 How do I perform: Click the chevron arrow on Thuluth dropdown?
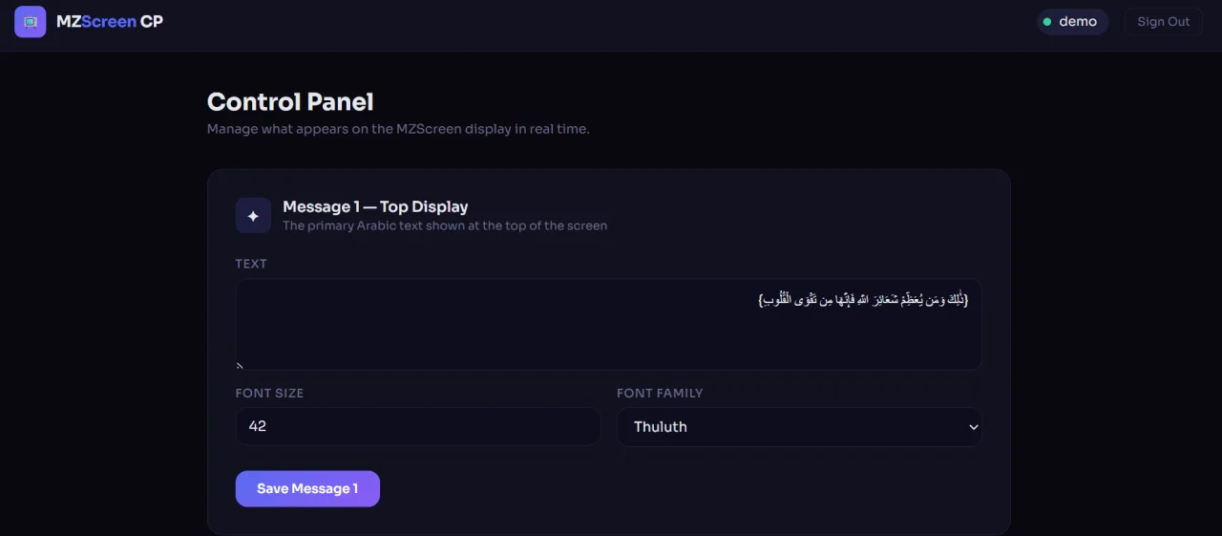[973, 427]
